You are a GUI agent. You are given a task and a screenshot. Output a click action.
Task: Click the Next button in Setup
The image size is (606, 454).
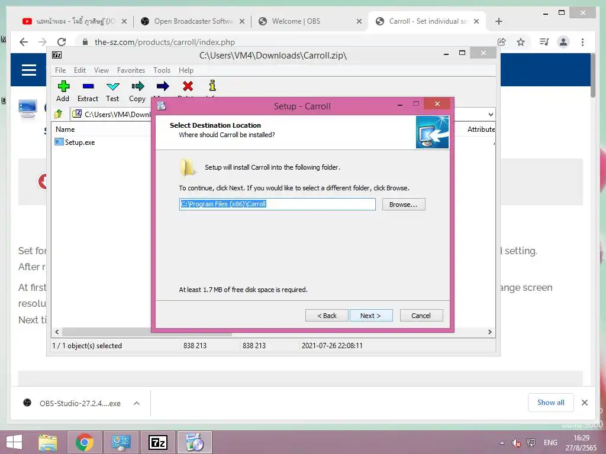click(371, 316)
